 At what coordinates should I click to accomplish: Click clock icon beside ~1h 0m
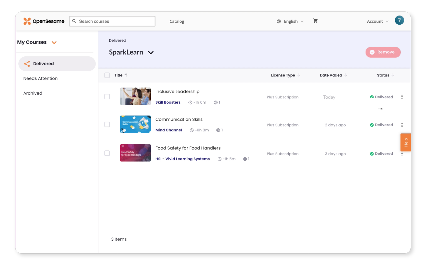coord(190,102)
